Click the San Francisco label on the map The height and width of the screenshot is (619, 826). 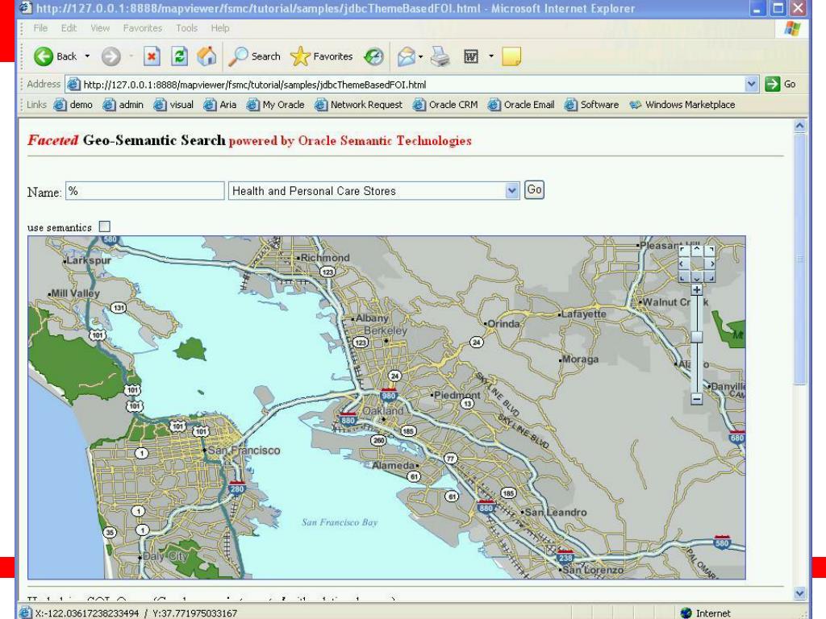(244, 450)
